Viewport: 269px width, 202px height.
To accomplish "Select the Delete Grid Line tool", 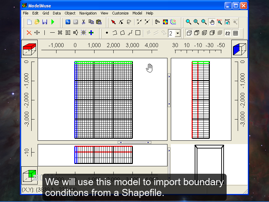I will (29, 33).
